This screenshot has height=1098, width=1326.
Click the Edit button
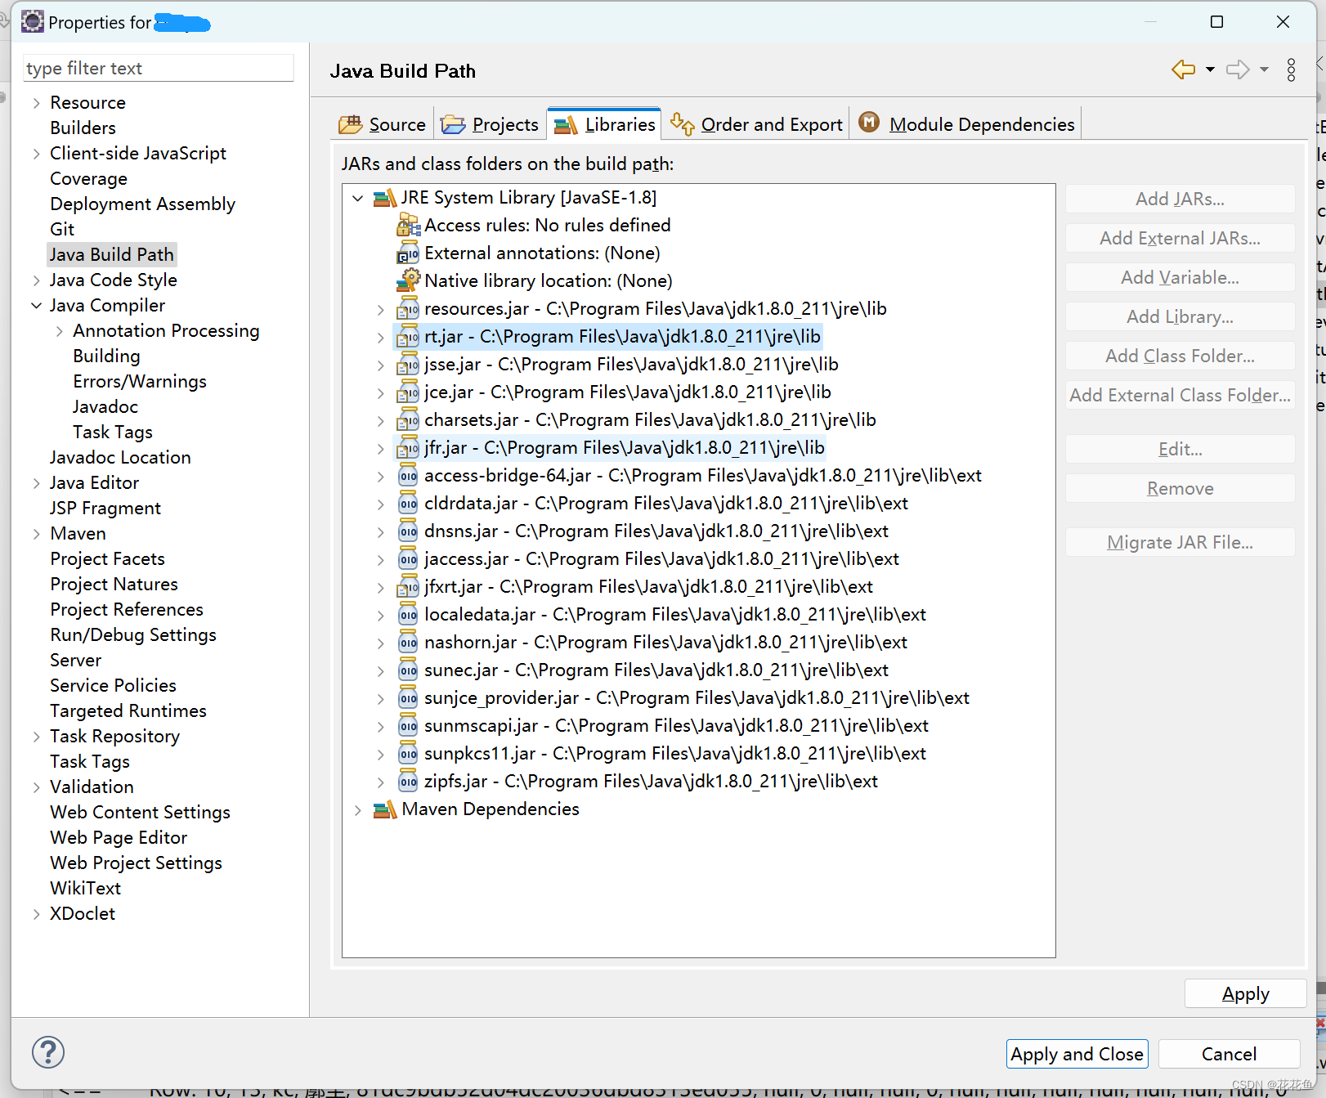[x=1180, y=449]
